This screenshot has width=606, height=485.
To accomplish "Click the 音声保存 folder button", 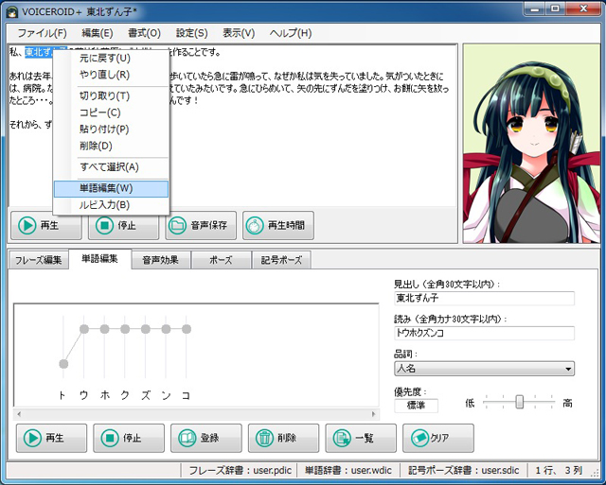I will [x=201, y=225].
